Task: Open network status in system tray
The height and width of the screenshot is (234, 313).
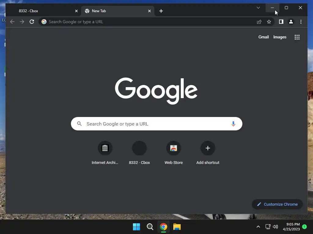Action: [268, 227]
